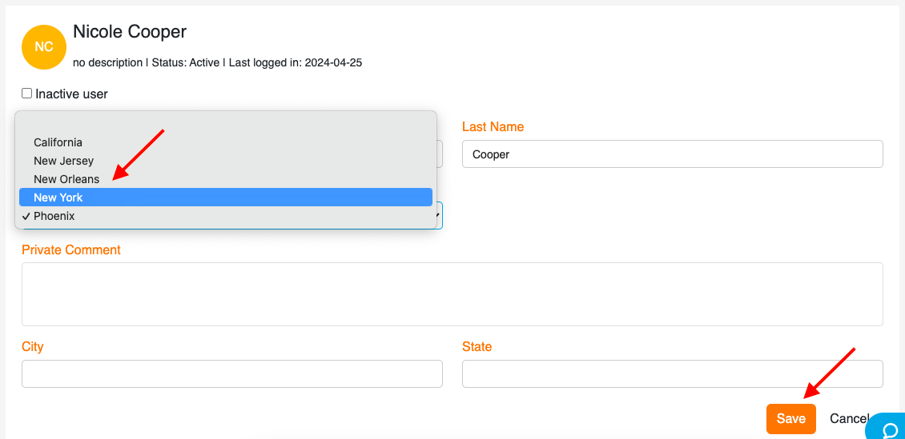Focus the City input field

pyautogui.click(x=232, y=374)
